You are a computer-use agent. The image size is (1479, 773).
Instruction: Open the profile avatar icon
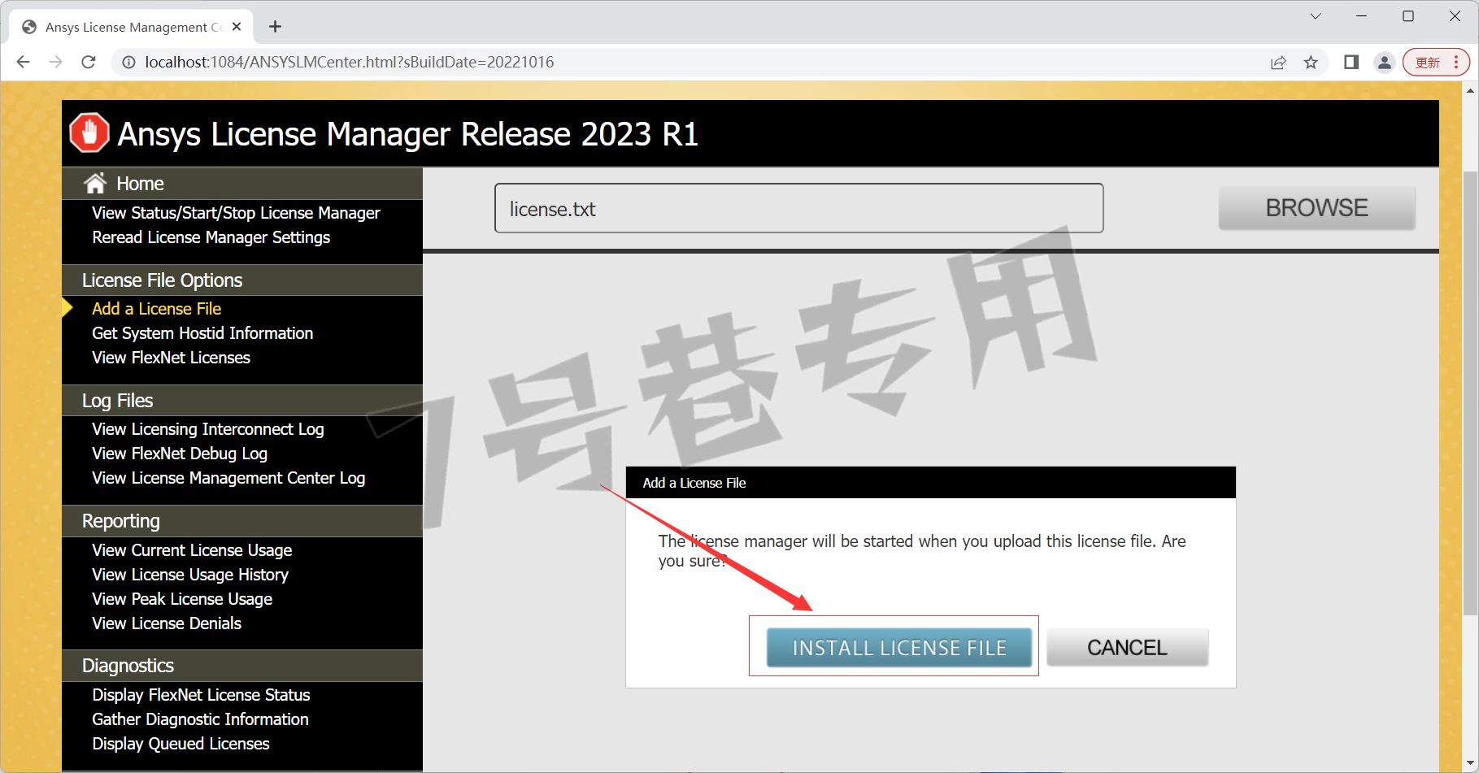1384,62
